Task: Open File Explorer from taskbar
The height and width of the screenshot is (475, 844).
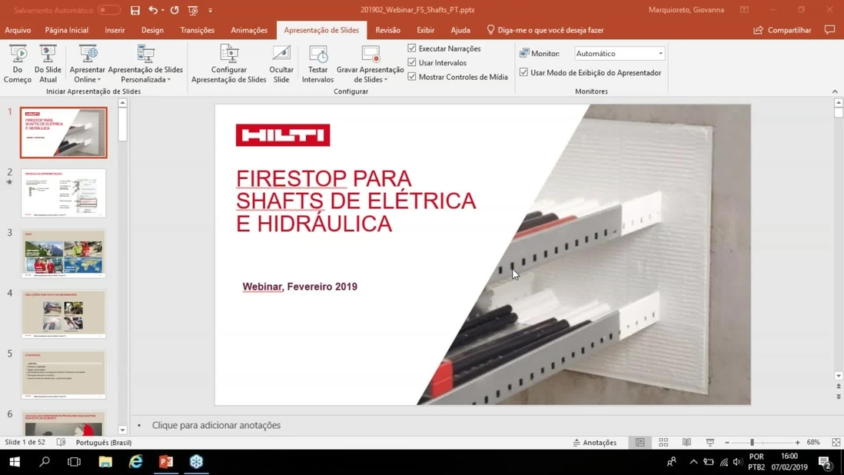Action: click(105, 462)
